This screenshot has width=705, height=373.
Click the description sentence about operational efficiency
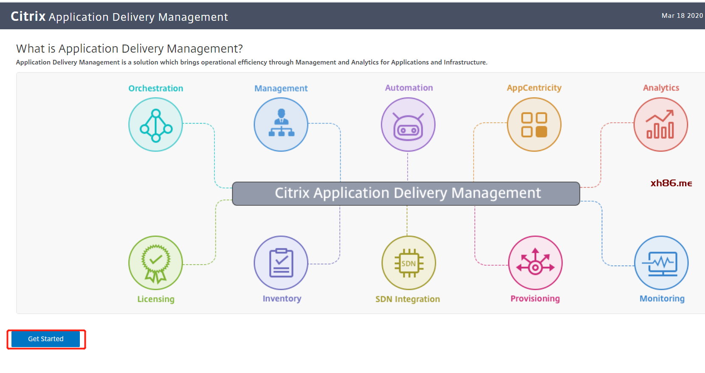point(252,62)
